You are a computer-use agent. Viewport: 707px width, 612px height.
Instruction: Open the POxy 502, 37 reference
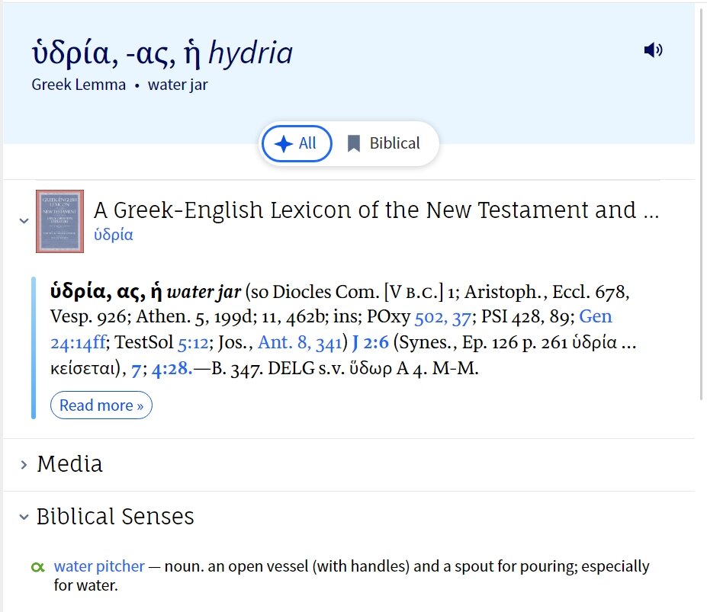click(x=442, y=317)
